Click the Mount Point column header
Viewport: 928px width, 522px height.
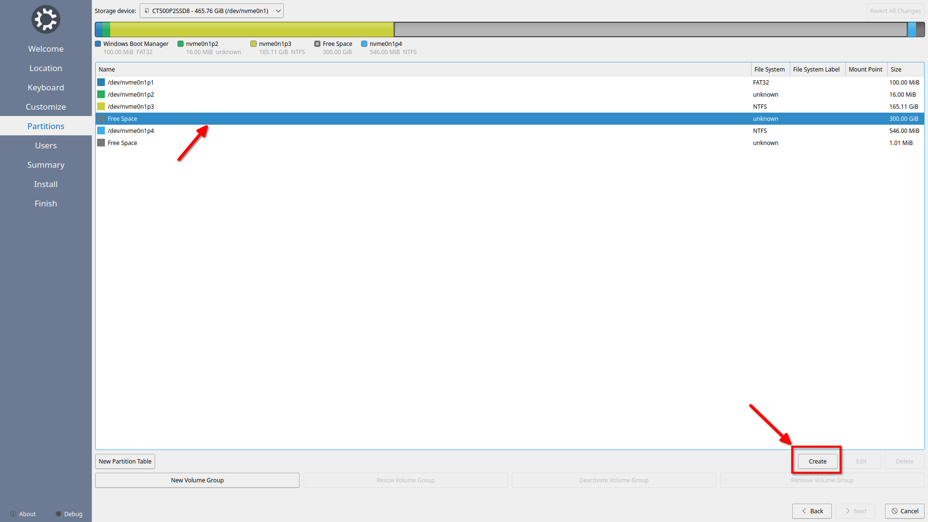pos(865,69)
